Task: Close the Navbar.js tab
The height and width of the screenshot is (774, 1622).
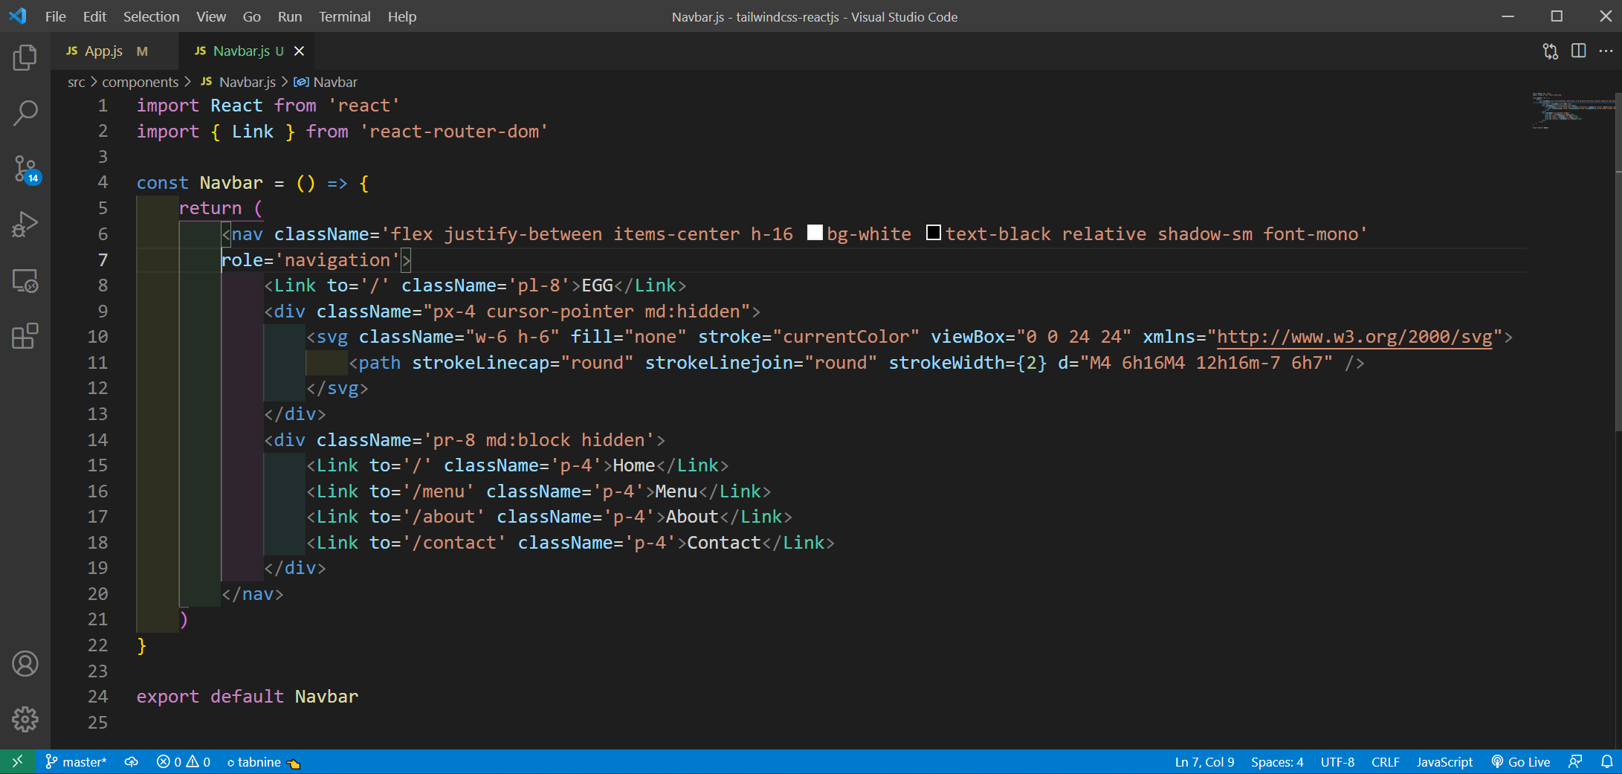Action: [299, 51]
